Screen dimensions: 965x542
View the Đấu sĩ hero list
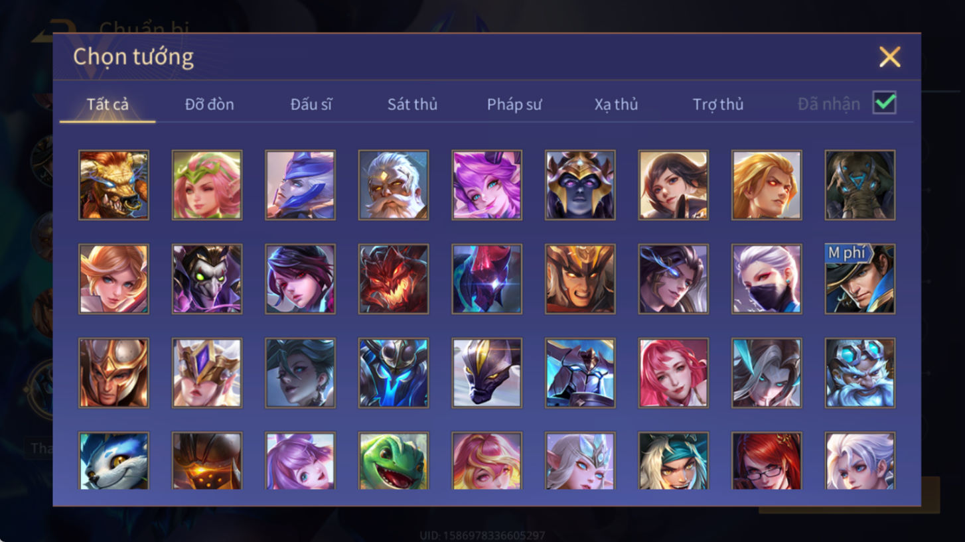pyautogui.click(x=311, y=104)
